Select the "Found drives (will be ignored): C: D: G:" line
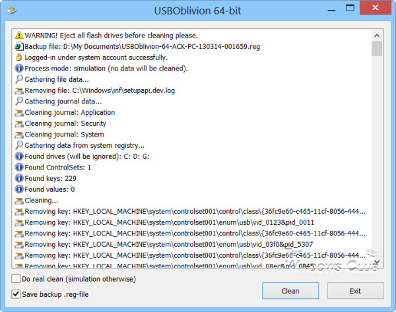Viewport: 396px width, 312px height. pyautogui.click(x=87, y=156)
